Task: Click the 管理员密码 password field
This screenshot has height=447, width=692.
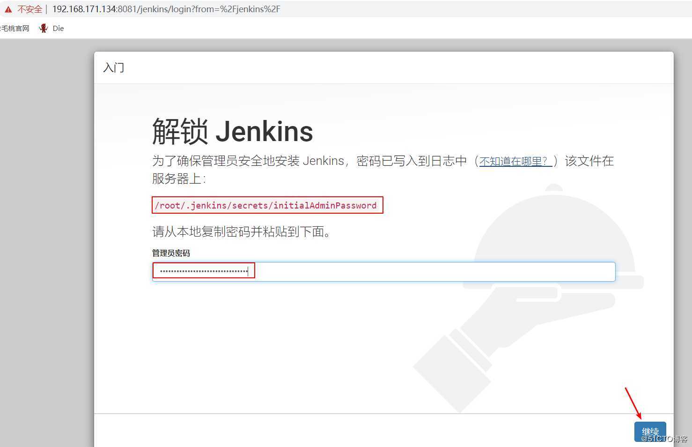Action: pyautogui.click(x=383, y=272)
